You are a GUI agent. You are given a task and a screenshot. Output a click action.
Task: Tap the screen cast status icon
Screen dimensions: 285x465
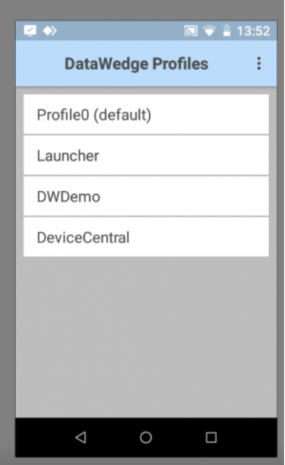pos(191,30)
